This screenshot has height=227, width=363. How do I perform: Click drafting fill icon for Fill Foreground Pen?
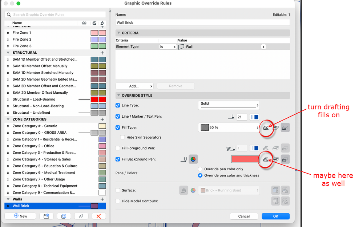[x=266, y=148]
